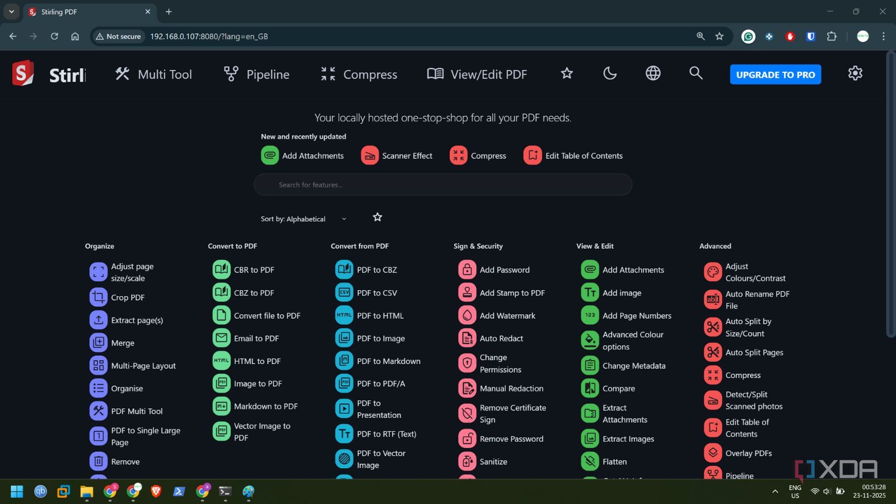This screenshot has width=896, height=504.
Task: Open the Sanitize tool icon
Action: point(467,461)
